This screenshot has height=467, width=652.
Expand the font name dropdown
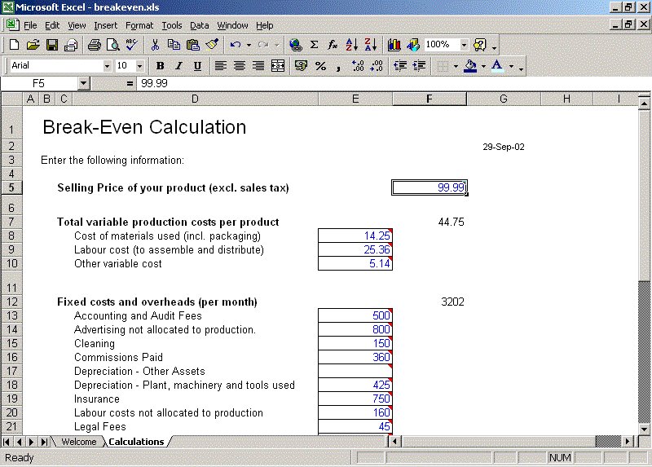(107, 66)
